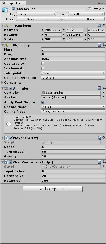The height and width of the screenshot is (244, 106).
Task: Disable Apply Root Motion checkbox
Action: click(43, 102)
